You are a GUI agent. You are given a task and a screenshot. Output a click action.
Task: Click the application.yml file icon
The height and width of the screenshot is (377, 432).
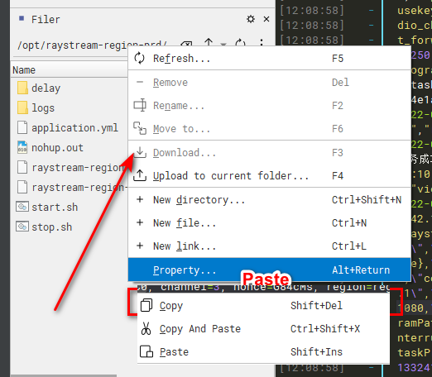coord(22,127)
